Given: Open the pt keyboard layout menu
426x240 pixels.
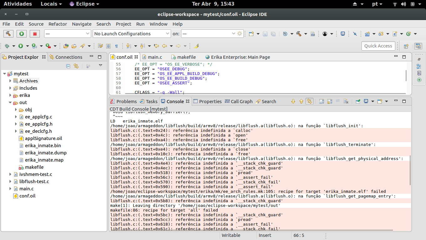Looking at the screenshot, I should click(377, 4).
